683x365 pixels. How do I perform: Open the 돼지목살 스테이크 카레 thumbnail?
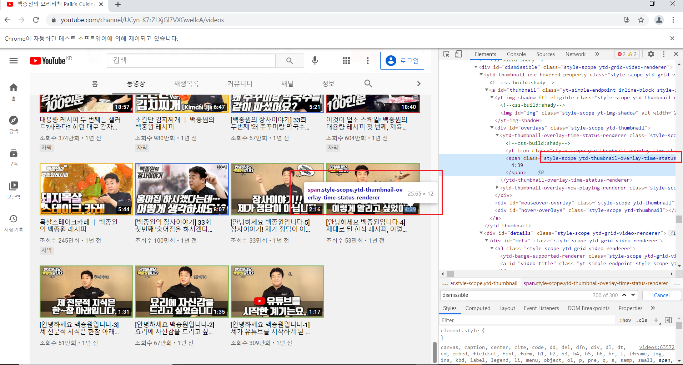tap(86, 189)
